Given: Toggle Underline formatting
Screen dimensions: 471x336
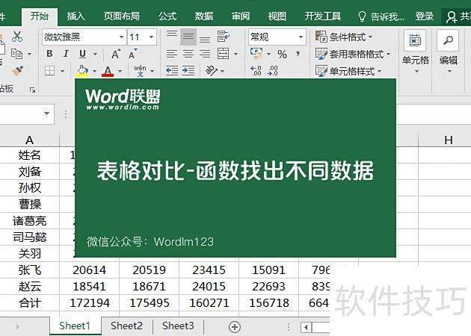Looking at the screenshot, I should click(x=82, y=54).
